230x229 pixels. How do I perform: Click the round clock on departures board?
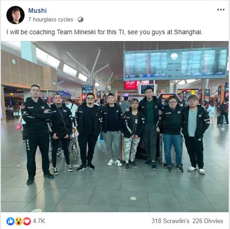(174, 56)
